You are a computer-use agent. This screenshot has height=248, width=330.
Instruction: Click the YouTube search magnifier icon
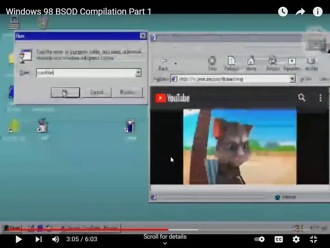click(302, 98)
